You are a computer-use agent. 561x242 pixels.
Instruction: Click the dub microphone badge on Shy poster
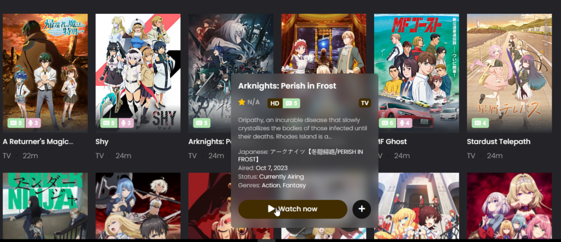(127, 123)
